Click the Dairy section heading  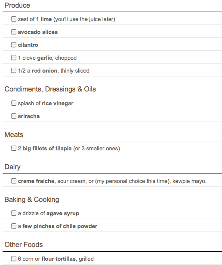coord(12,167)
